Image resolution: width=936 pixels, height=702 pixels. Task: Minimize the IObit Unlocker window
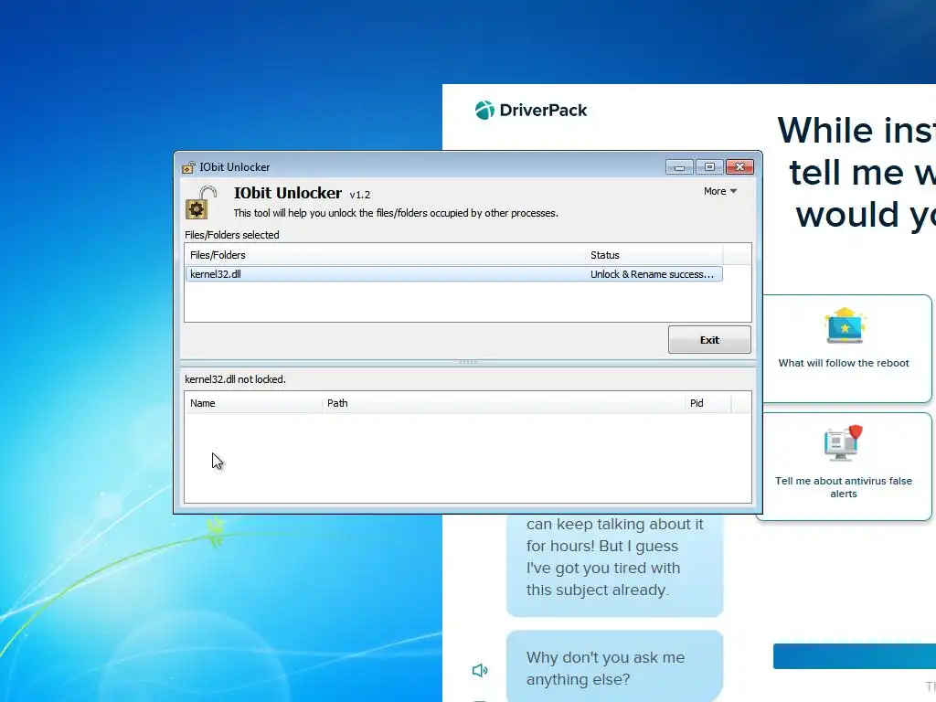pos(679,167)
